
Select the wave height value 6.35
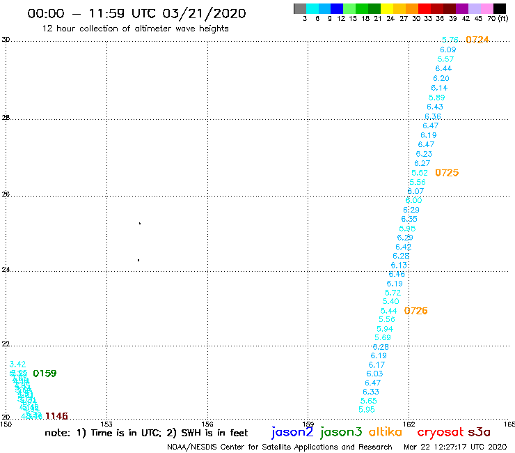coord(409,219)
